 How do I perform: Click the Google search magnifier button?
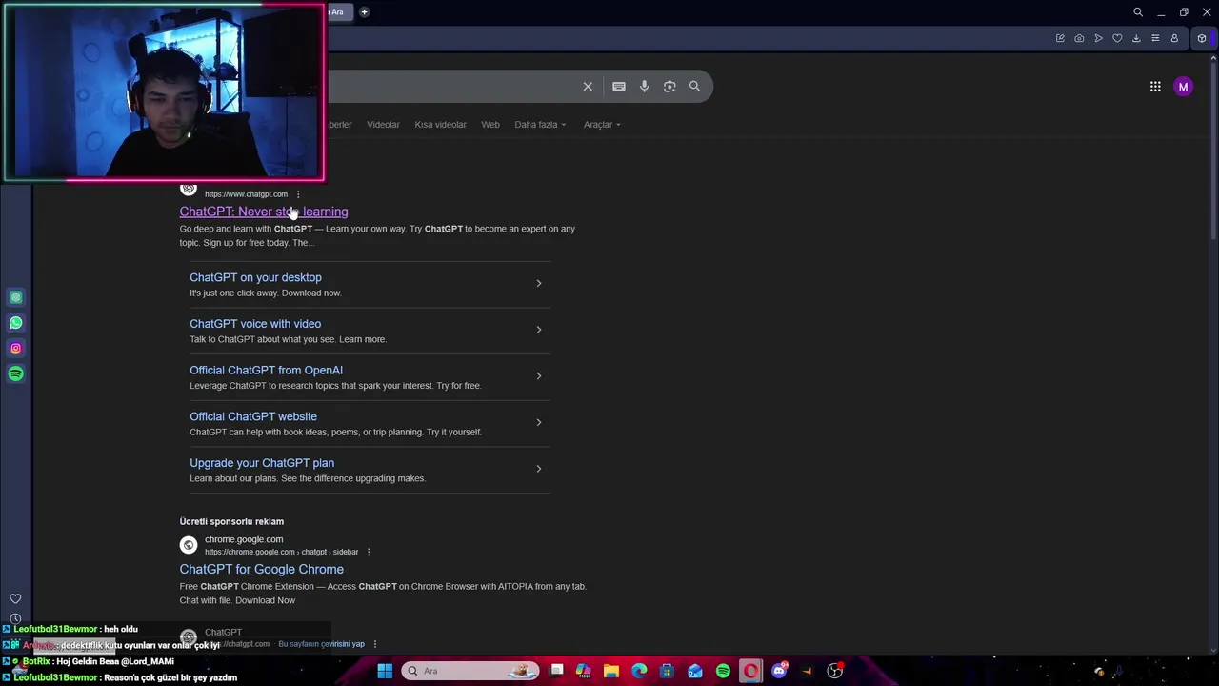click(x=694, y=87)
